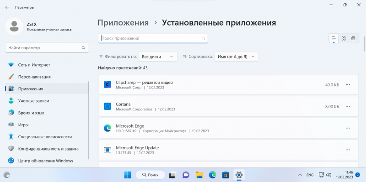Click magnifier icon in Поиск приложений field
Image resolution: width=366 pixels, height=182 pixels.
click(203, 38)
